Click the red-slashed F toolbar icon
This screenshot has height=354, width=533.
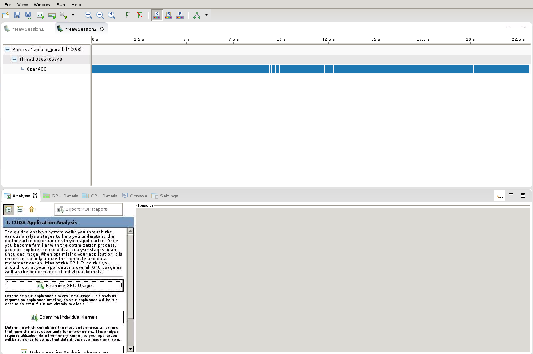tap(140, 15)
